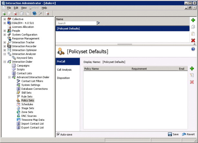Viewport: 198px width, 143px height.
Task: Click the green plus New icon in the main toolbar
Action: pyautogui.click(x=4, y=14)
